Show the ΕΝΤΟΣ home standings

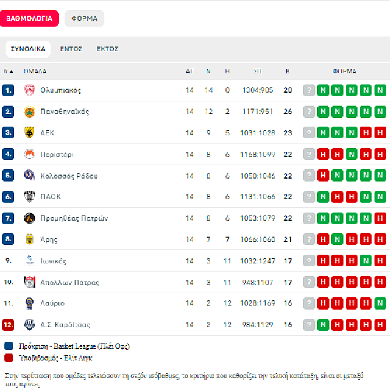point(71,49)
